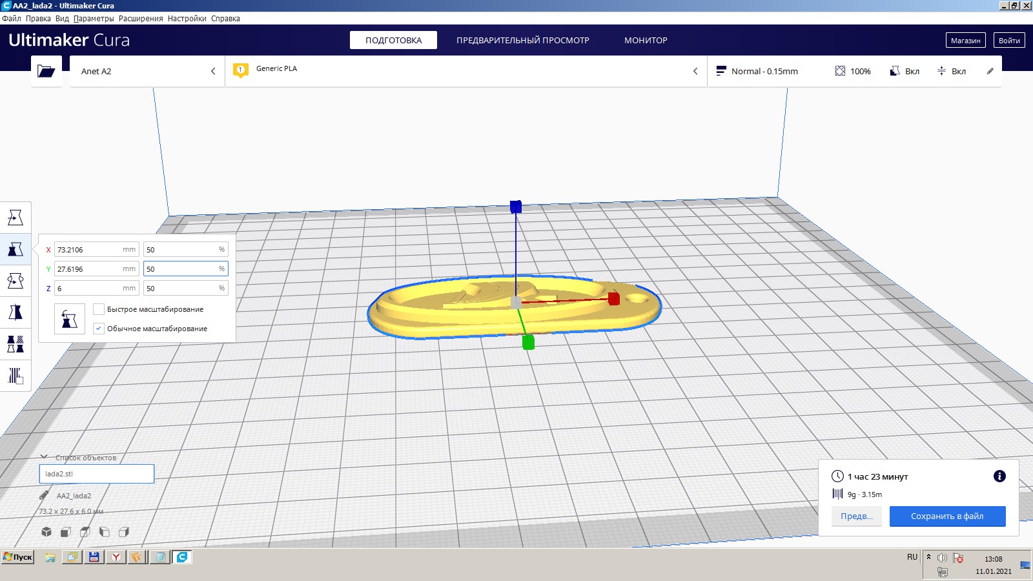The image size is (1033, 581).
Task: Open the Per Model Settings tool
Action: pos(15,344)
